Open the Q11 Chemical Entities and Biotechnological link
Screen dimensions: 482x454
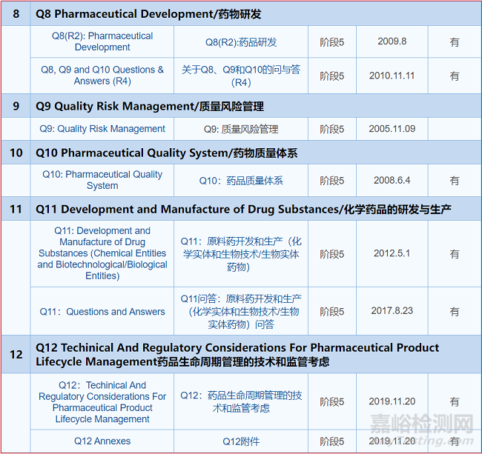pyautogui.click(x=102, y=253)
